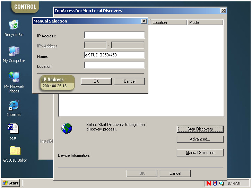The width and height of the screenshot is (252, 190).
Task: Cancel the Local Discovery dialog
Action: point(175,173)
